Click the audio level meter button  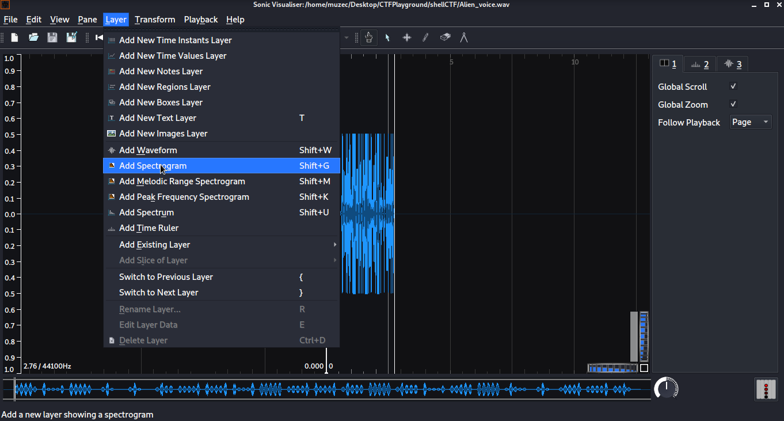[x=766, y=389]
